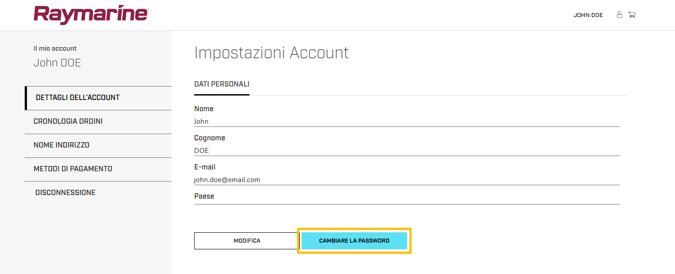Click the empty Paese field

coord(407,200)
